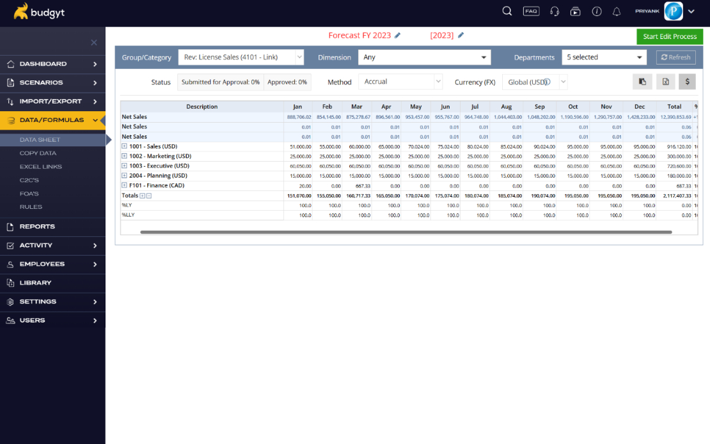This screenshot has width=710, height=444.
Task: Open the Group/Category dropdown
Action: pos(241,57)
